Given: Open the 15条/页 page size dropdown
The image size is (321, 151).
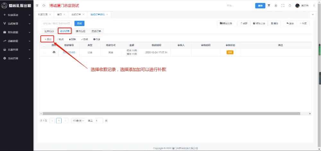Looking at the screenshot, I should (x=78, y=121).
